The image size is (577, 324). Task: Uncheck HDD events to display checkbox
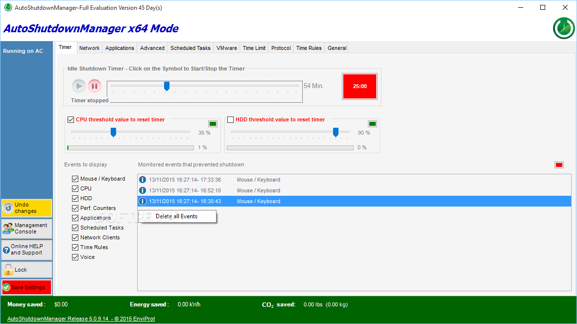tap(75, 198)
